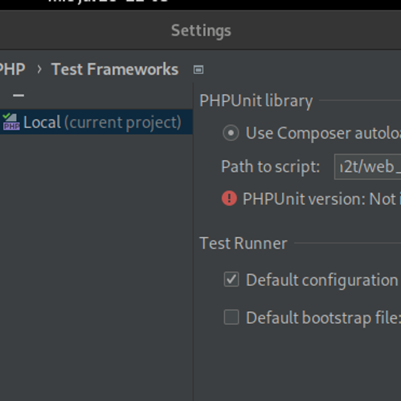This screenshot has width=401, height=401.
Task: Select Local (current project) PHPUnit entry
Action: pyautogui.click(x=96, y=122)
